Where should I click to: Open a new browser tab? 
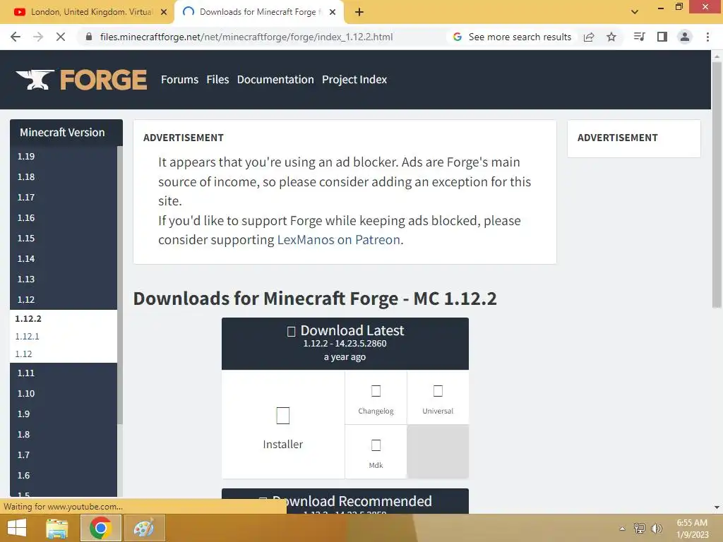359,12
